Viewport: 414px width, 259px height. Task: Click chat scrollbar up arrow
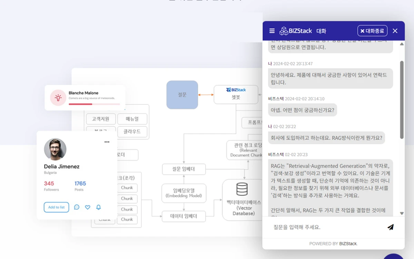402,44
